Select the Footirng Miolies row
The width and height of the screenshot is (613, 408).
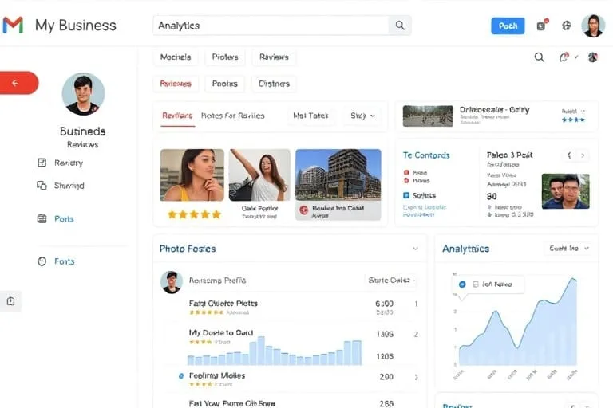(289, 379)
